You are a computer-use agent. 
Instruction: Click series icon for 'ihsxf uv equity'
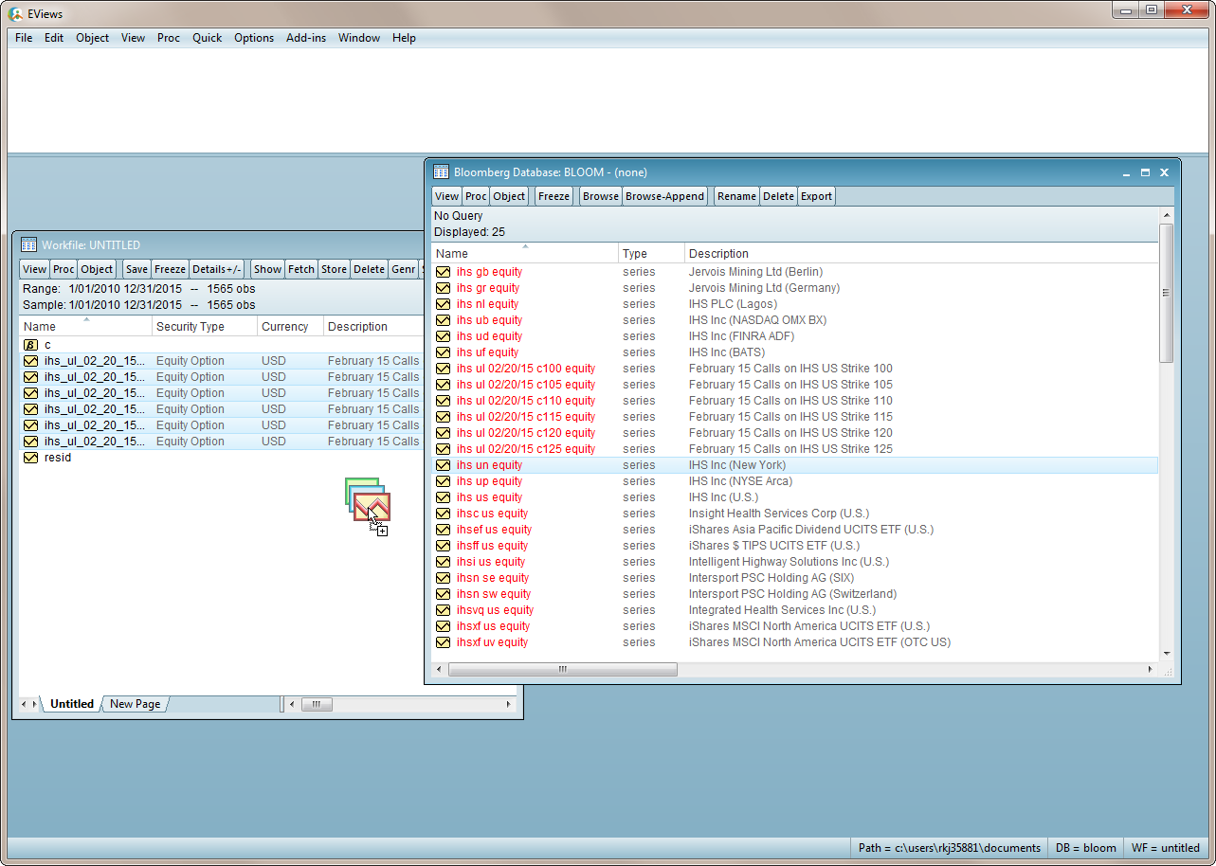pos(443,642)
